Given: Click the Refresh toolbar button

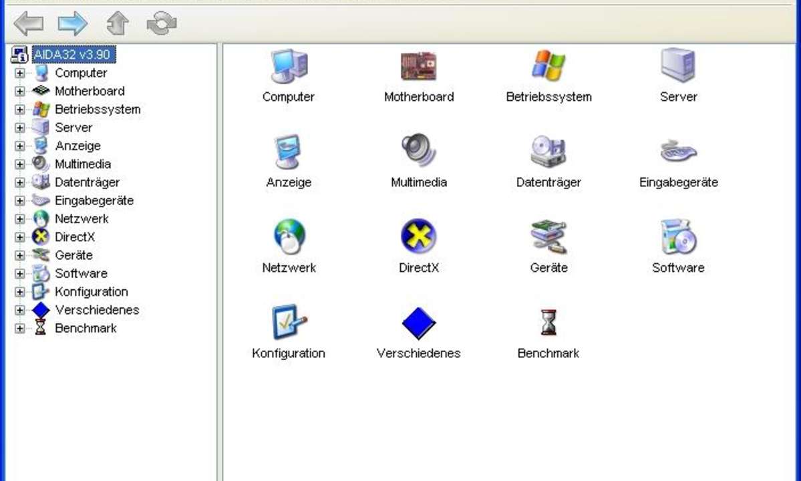Looking at the screenshot, I should tap(162, 23).
